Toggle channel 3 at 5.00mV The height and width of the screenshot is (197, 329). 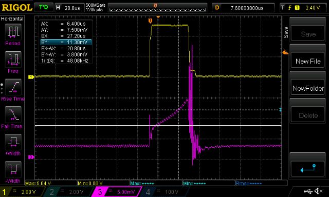click(x=117, y=192)
